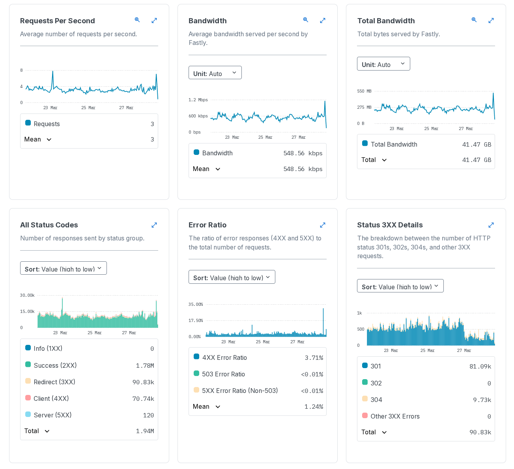This screenshot has height=469, width=514.
Task: Expand the Requests Per Second card fullscreen
Action: pyautogui.click(x=154, y=20)
